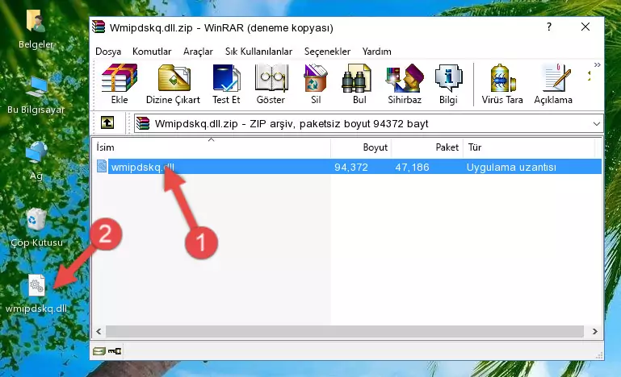Click the Virüs Tara scan icon
Viewport: 621px width, 377px height.
pos(502,84)
